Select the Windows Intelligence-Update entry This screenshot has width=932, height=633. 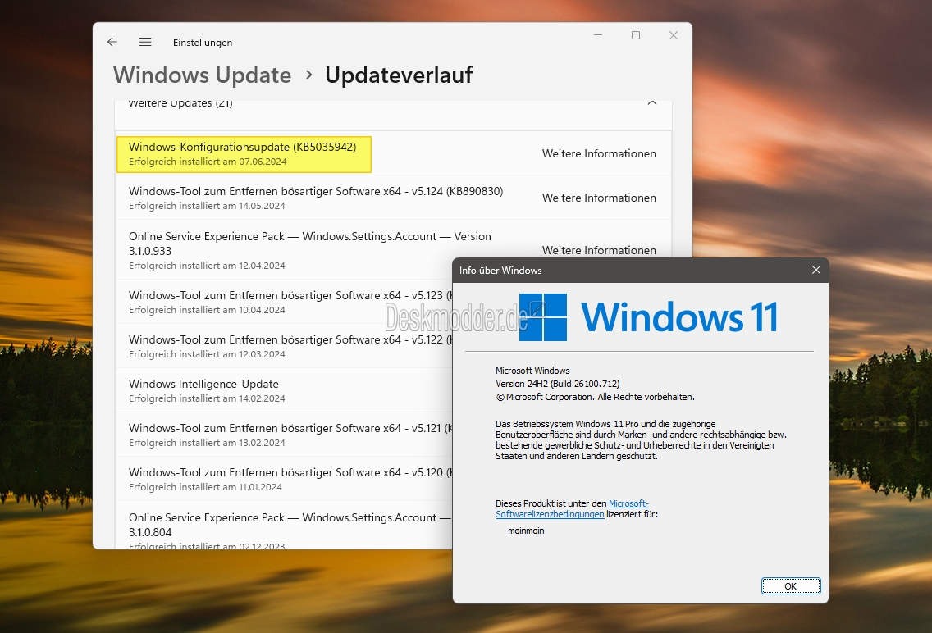click(284, 390)
